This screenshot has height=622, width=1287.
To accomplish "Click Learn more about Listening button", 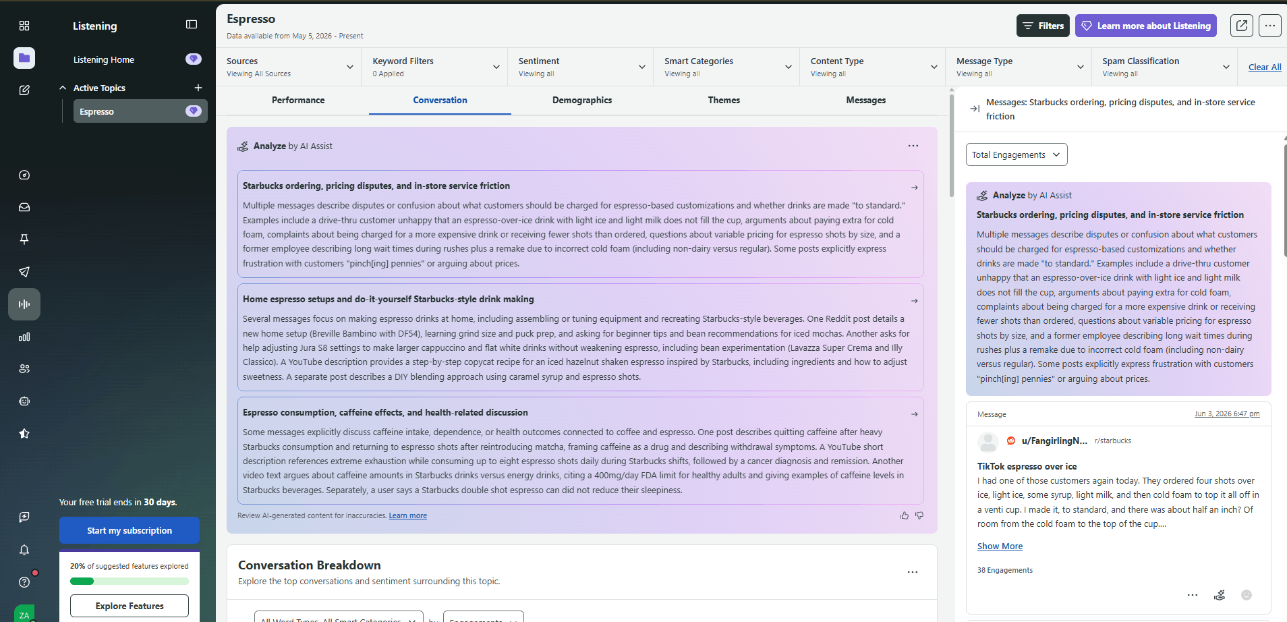I will [x=1146, y=26].
